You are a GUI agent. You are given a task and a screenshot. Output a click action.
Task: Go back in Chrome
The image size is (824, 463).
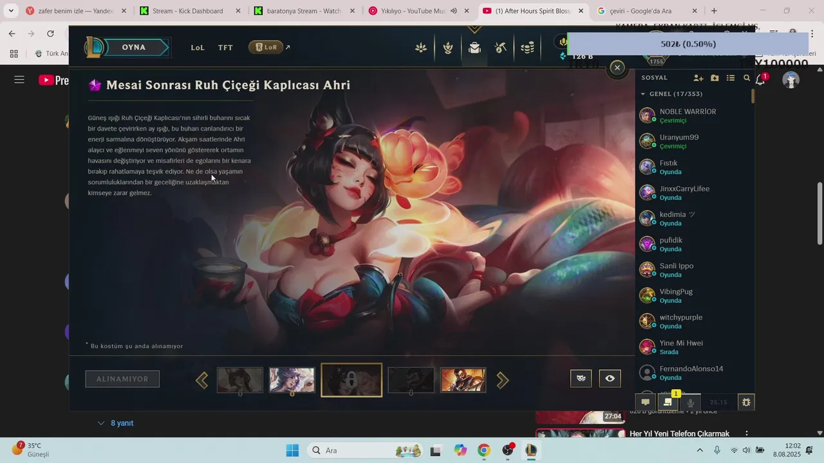pos(12,33)
